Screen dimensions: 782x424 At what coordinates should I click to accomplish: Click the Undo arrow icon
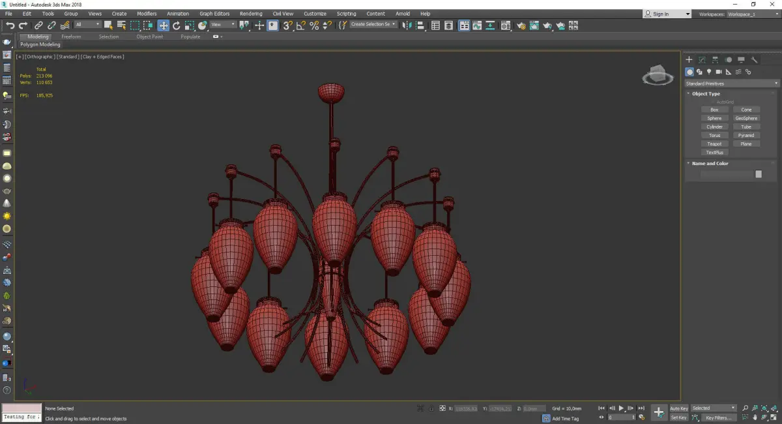10,25
